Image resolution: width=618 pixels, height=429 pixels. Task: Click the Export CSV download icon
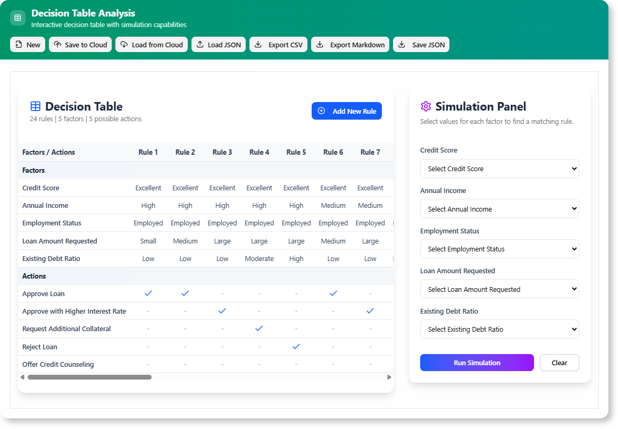point(258,45)
